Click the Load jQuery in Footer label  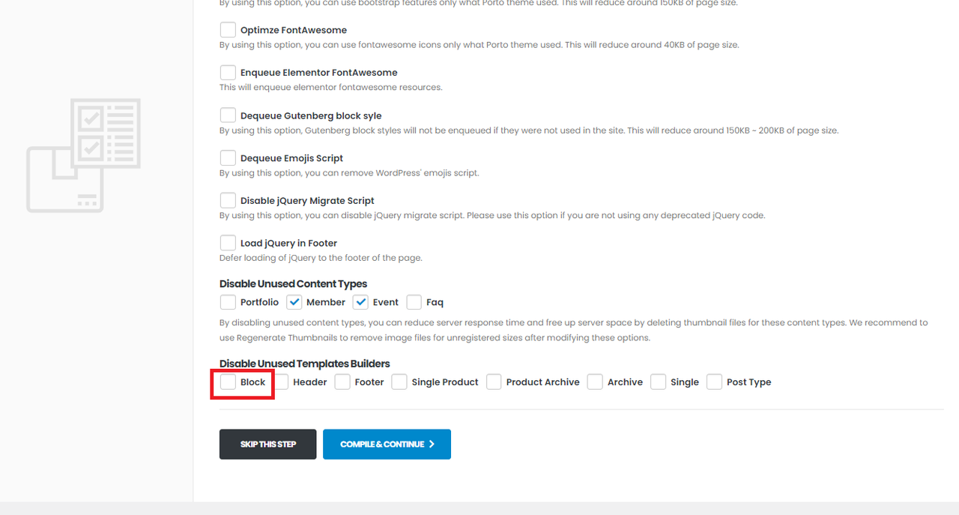[x=288, y=243]
